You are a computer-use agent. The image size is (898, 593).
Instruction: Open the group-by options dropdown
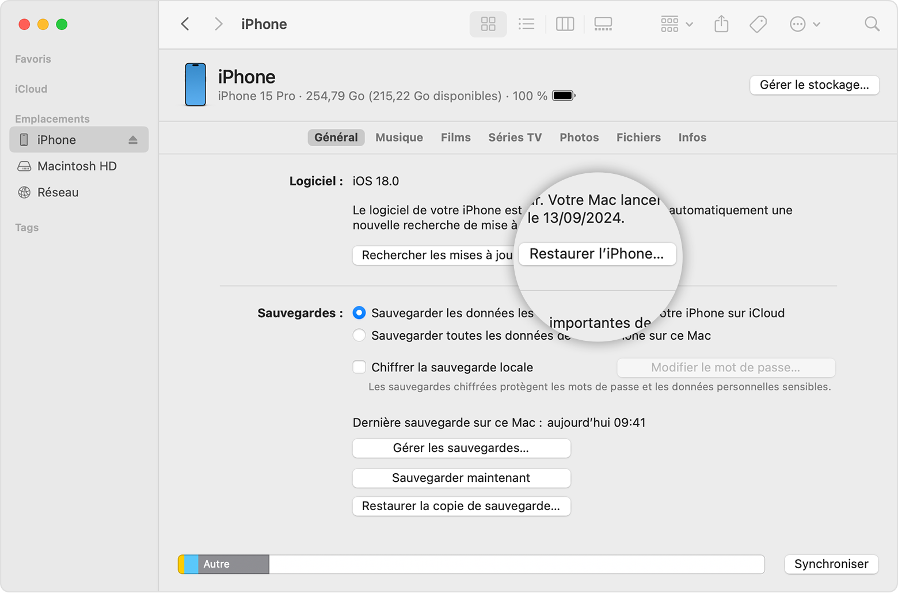[676, 24]
